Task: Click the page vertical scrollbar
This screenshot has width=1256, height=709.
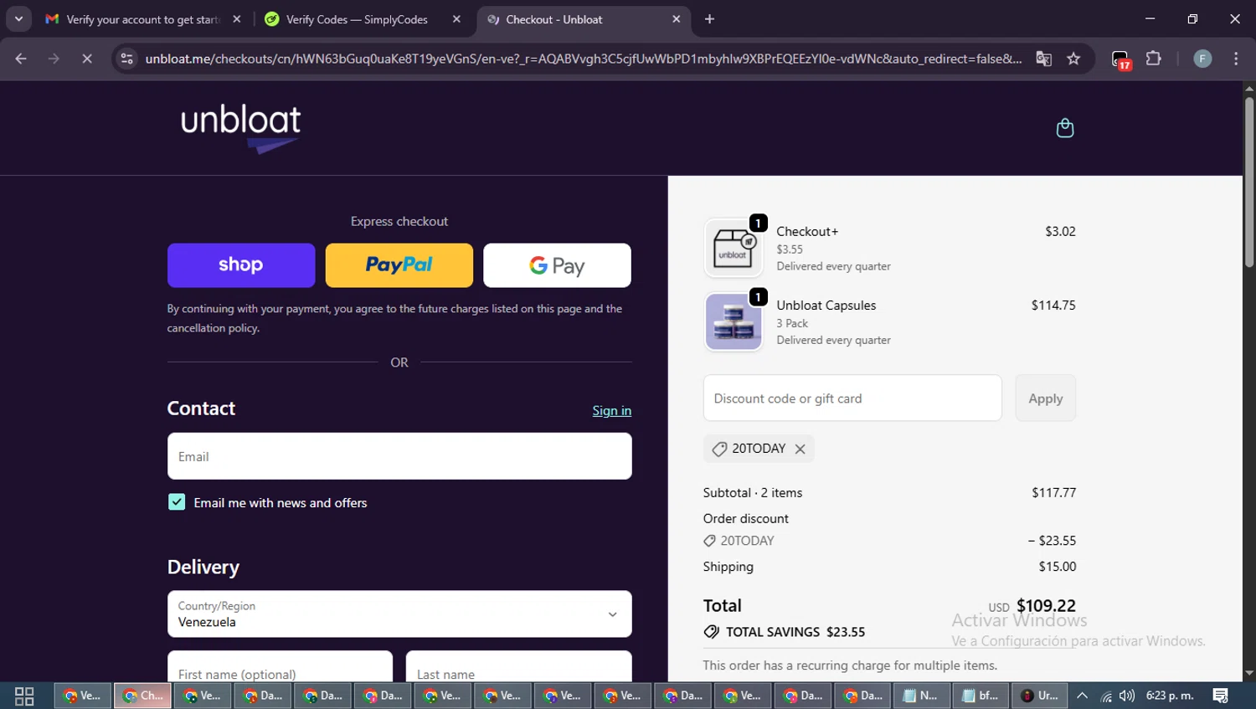Action: point(1248,182)
